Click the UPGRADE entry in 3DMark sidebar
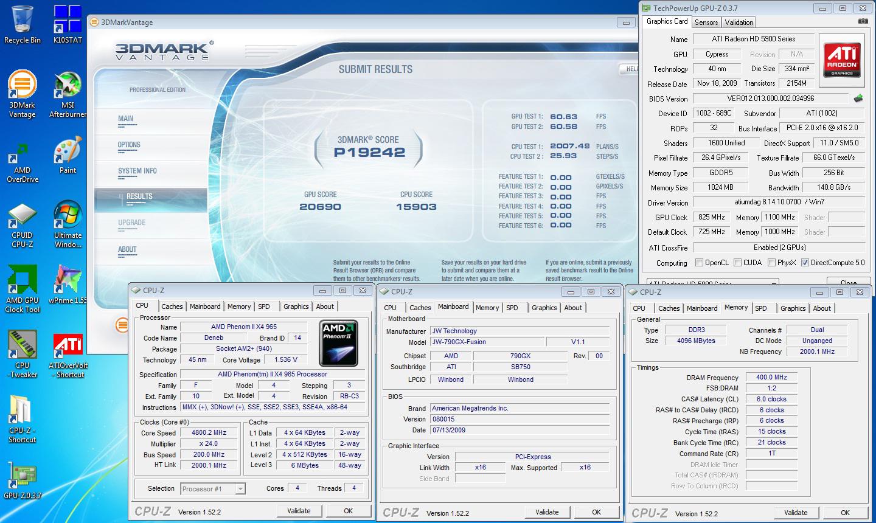The image size is (876, 523). point(132,223)
